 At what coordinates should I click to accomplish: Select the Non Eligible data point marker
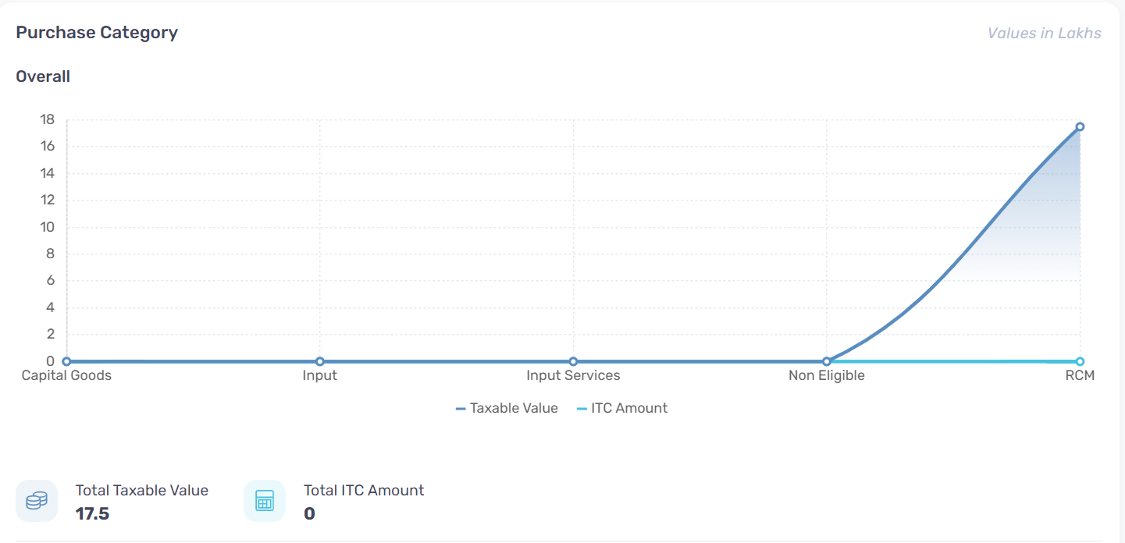coord(827,361)
